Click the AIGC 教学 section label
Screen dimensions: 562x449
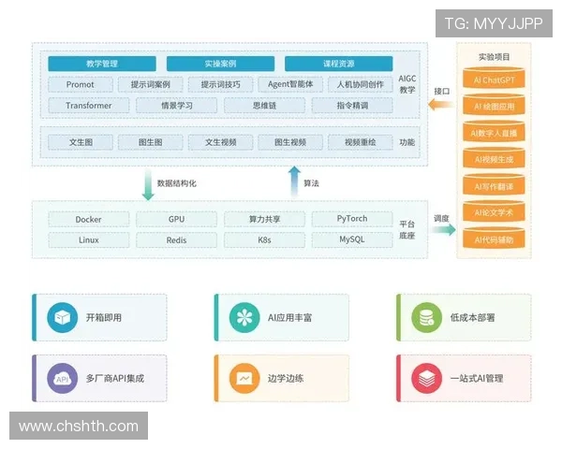point(407,84)
